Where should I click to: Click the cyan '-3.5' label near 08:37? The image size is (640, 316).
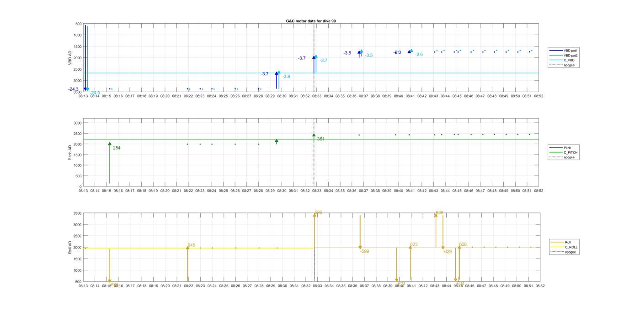point(369,56)
